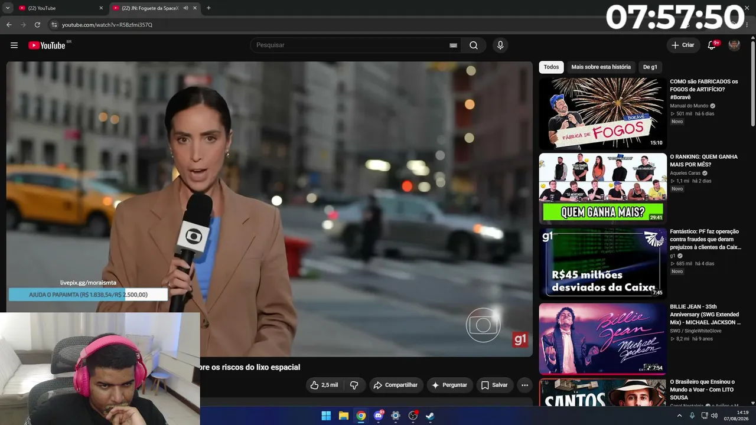Image resolution: width=756 pixels, height=425 pixels.
Task: Open the YouTube guide hamburger menu
Action: (14, 45)
